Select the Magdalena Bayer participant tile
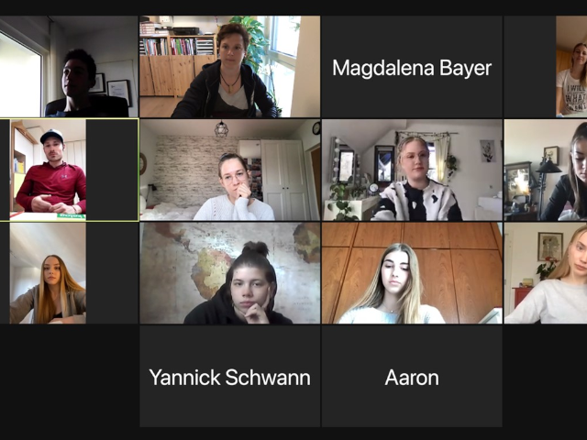The height and width of the screenshot is (440, 587). [x=412, y=67]
